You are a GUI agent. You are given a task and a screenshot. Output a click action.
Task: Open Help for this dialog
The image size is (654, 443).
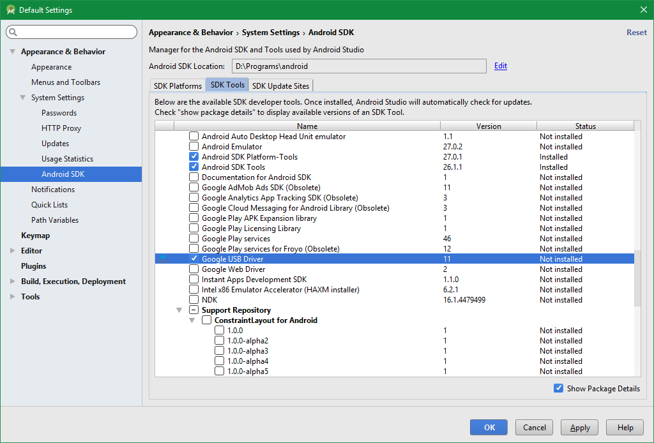click(x=625, y=427)
